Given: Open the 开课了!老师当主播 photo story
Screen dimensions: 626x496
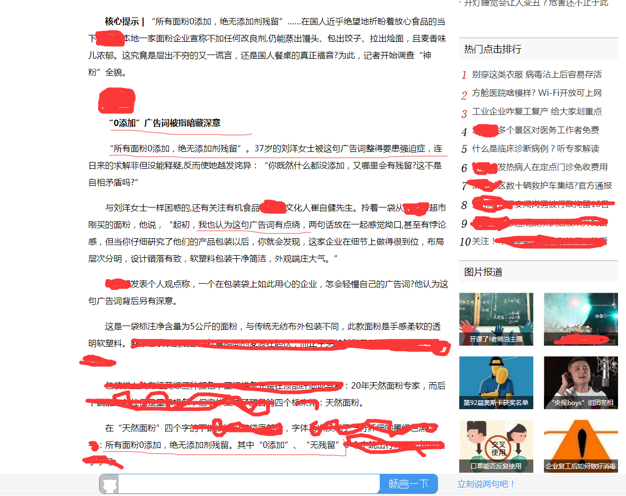Looking at the screenshot, I should pyautogui.click(x=496, y=319).
